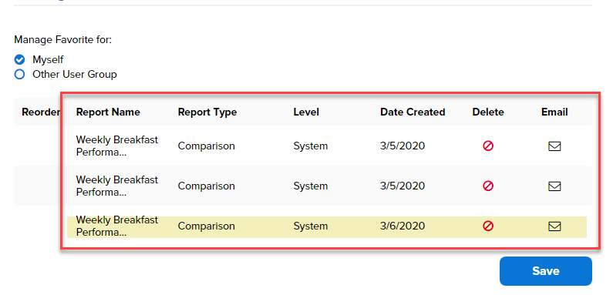The image size is (613, 295).
Task: Sort by the Report Type header
Action: pyautogui.click(x=207, y=112)
